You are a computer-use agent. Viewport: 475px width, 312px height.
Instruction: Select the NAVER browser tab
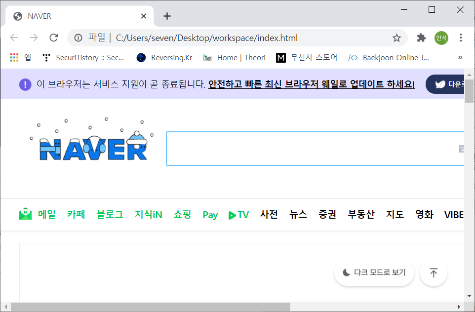coord(79,16)
